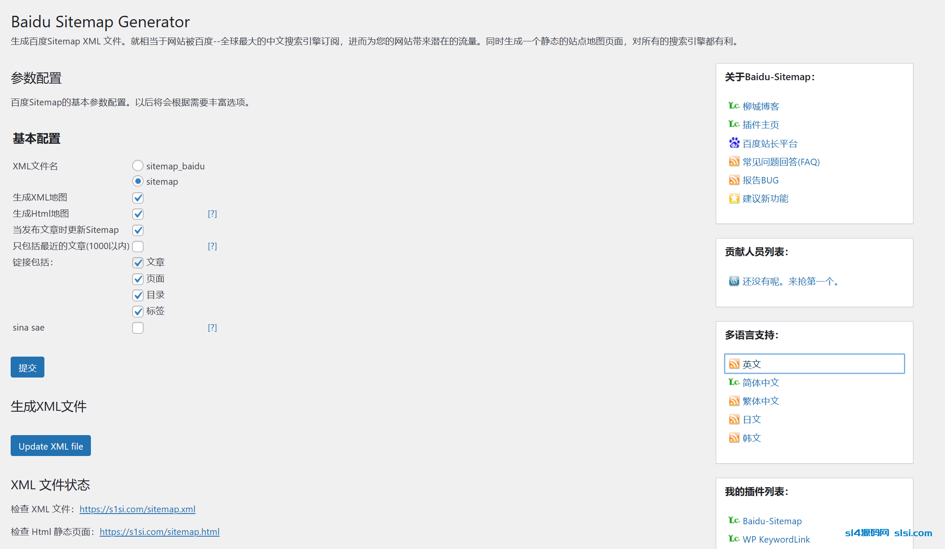Click the RSS icon beside 常见问题回答(FAQ)
Image resolution: width=945 pixels, height=549 pixels.
(734, 162)
